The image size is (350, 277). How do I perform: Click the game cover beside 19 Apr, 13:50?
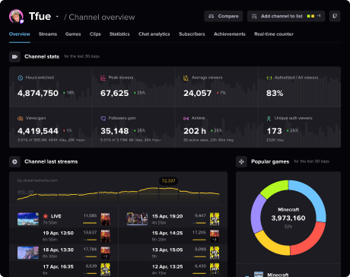(x=105, y=236)
